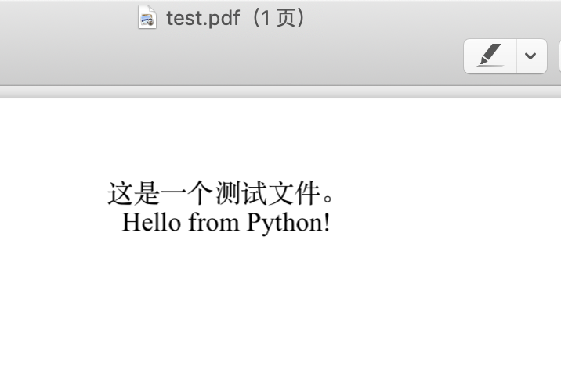Click the PDF document icon in title bar
The height and width of the screenshot is (369, 561).
[147, 17]
